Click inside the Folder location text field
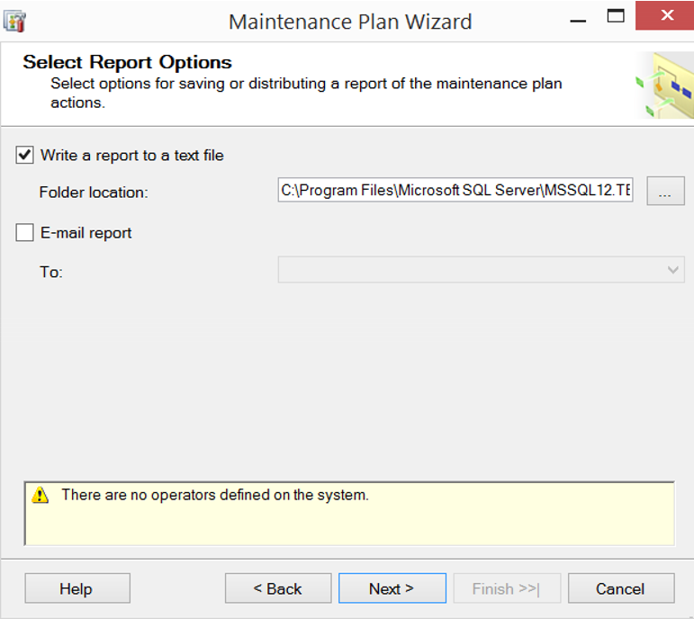 [x=455, y=190]
